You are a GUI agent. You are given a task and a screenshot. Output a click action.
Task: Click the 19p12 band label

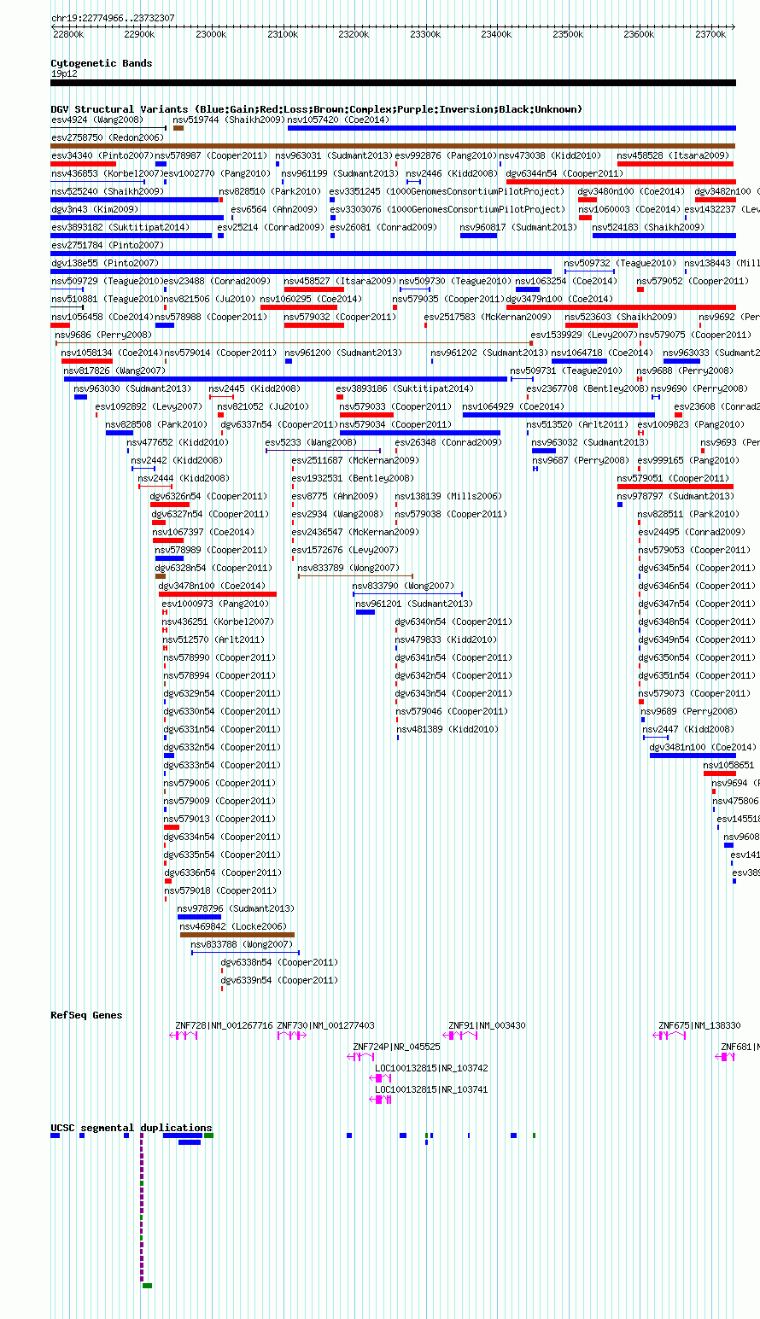pyautogui.click(x=64, y=73)
